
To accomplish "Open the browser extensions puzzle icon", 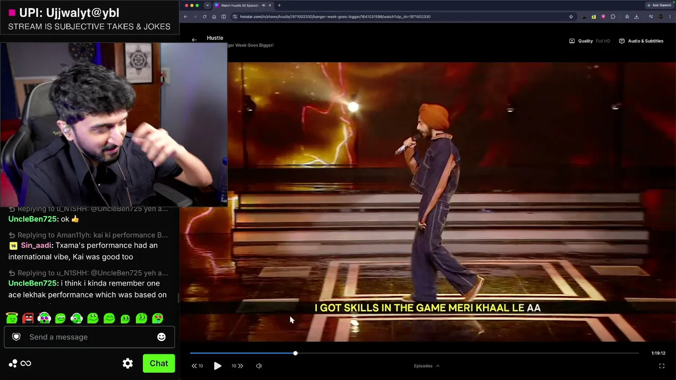I will point(613,16).
